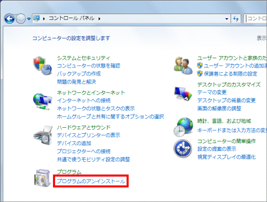Open プロジェクターへの接続 link
The image size is (267, 202).
tap(83, 151)
